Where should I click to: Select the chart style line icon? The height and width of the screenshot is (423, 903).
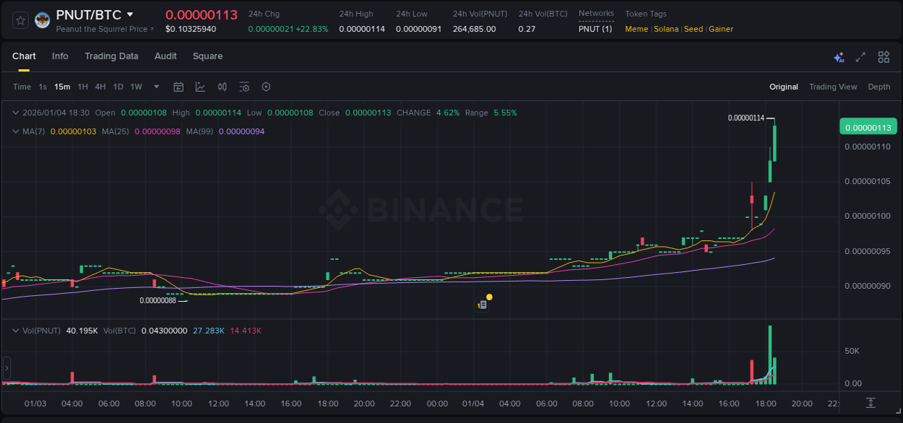pos(200,87)
